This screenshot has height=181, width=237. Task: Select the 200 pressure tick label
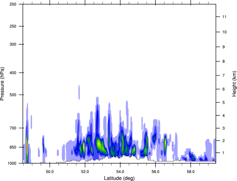tap(13, 4)
